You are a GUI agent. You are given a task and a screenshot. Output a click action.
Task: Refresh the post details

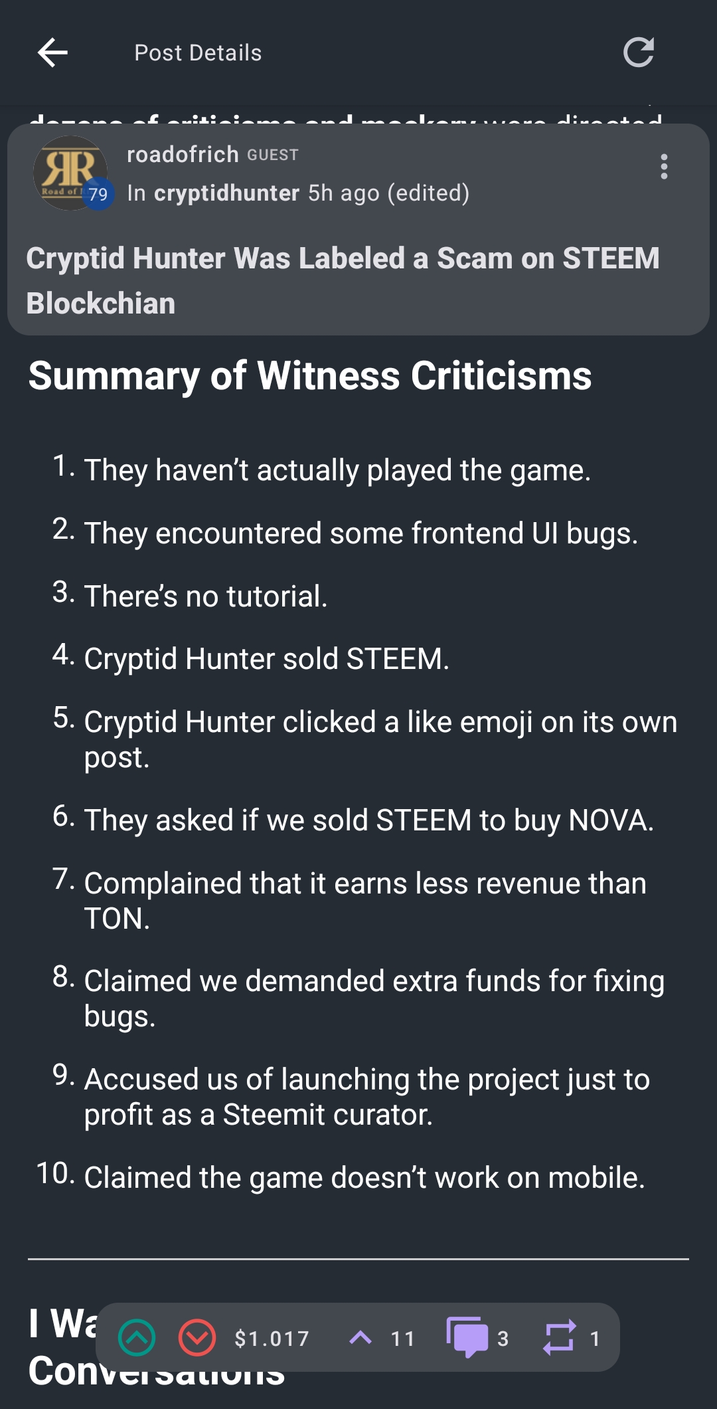tap(639, 52)
